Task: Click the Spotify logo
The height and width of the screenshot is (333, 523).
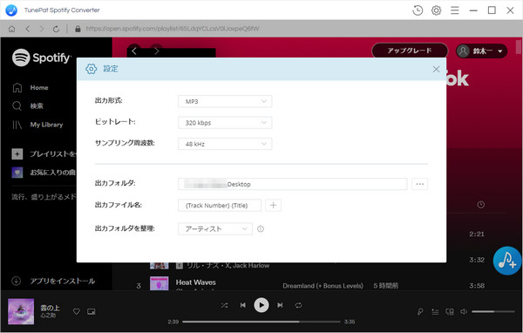Action: point(41,58)
